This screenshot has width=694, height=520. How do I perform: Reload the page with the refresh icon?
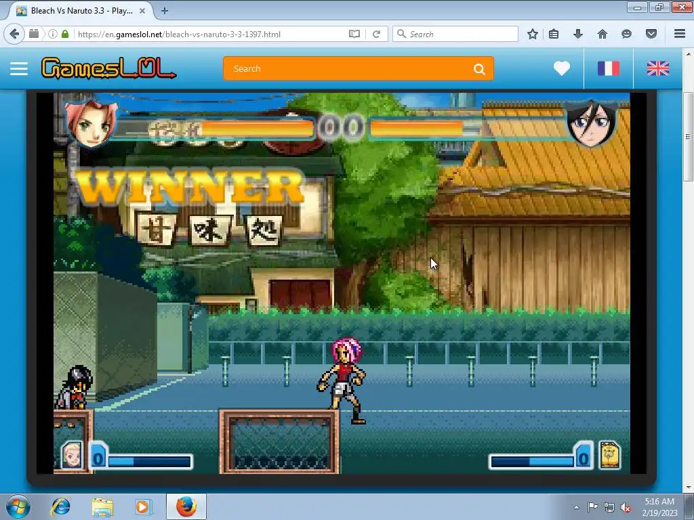tap(376, 34)
